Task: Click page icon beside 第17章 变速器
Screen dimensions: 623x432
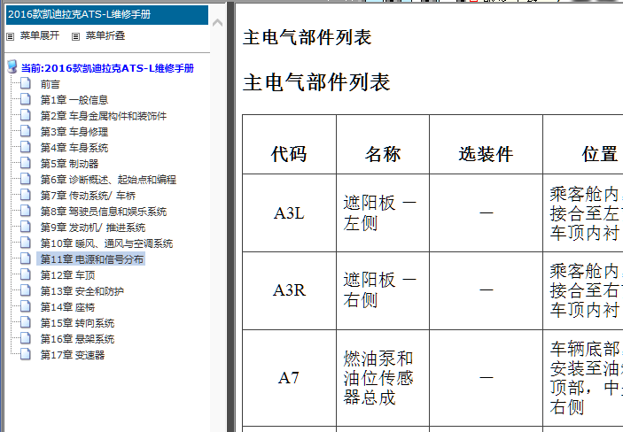Action: pyautogui.click(x=26, y=353)
